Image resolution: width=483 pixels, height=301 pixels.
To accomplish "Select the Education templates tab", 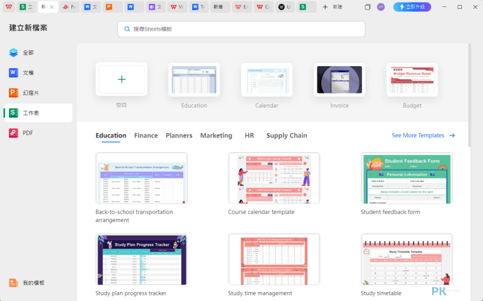I will [x=111, y=136].
